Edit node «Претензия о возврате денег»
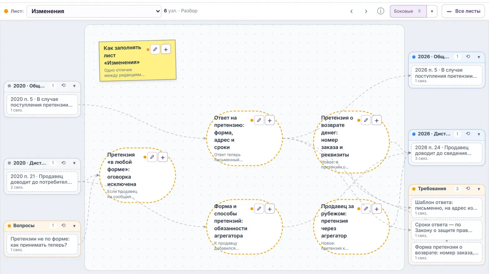Screen dimensions: 489x274 (x=366, y=120)
